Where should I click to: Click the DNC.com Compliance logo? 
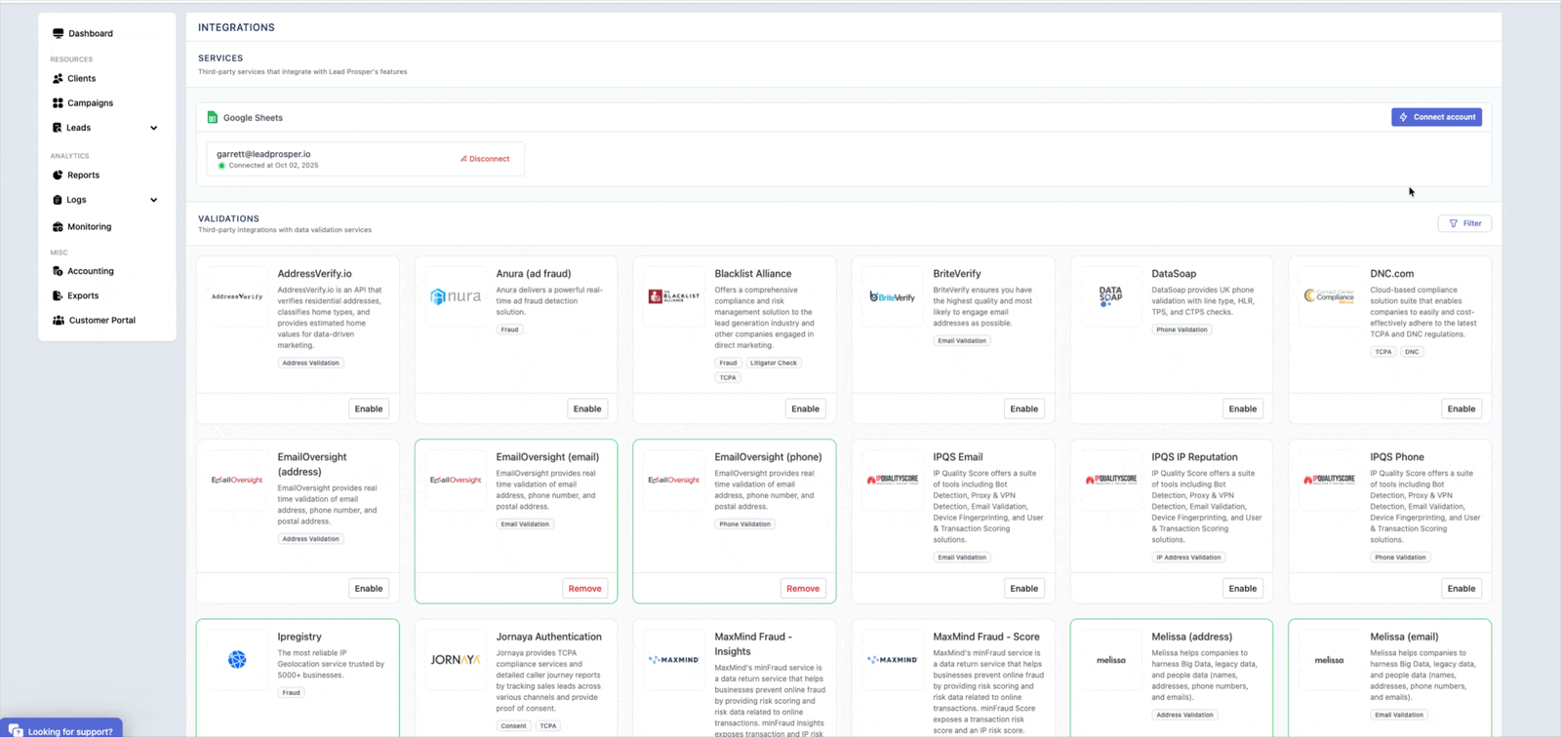(1330, 296)
